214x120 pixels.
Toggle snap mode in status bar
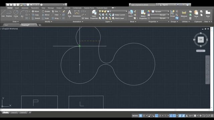coord(144,116)
